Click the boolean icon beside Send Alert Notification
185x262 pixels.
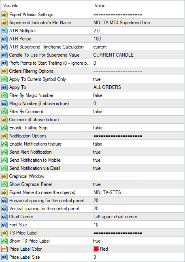[4, 152]
